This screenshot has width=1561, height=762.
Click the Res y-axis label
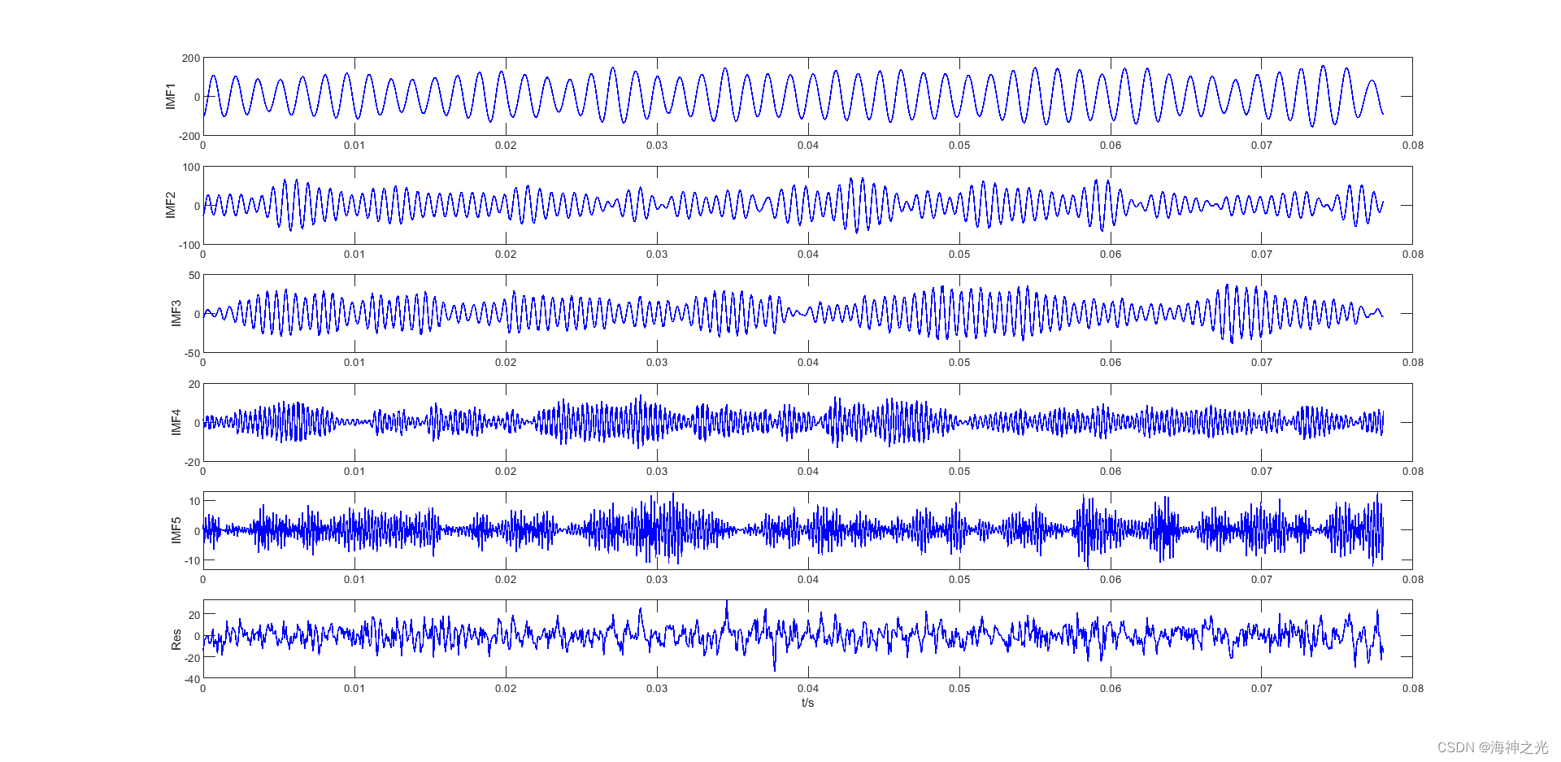click(x=176, y=639)
